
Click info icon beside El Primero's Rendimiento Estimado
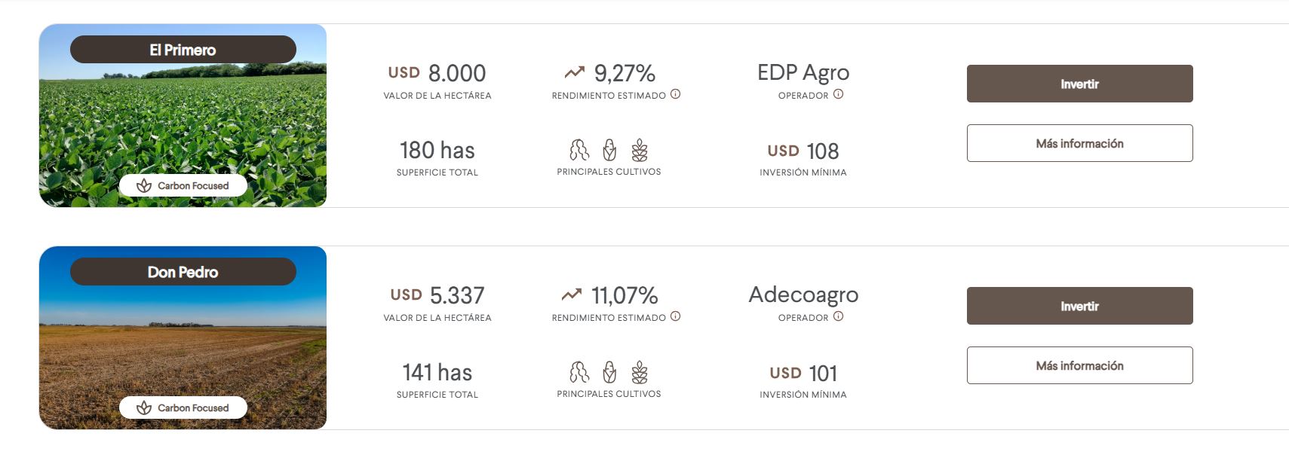tap(676, 94)
